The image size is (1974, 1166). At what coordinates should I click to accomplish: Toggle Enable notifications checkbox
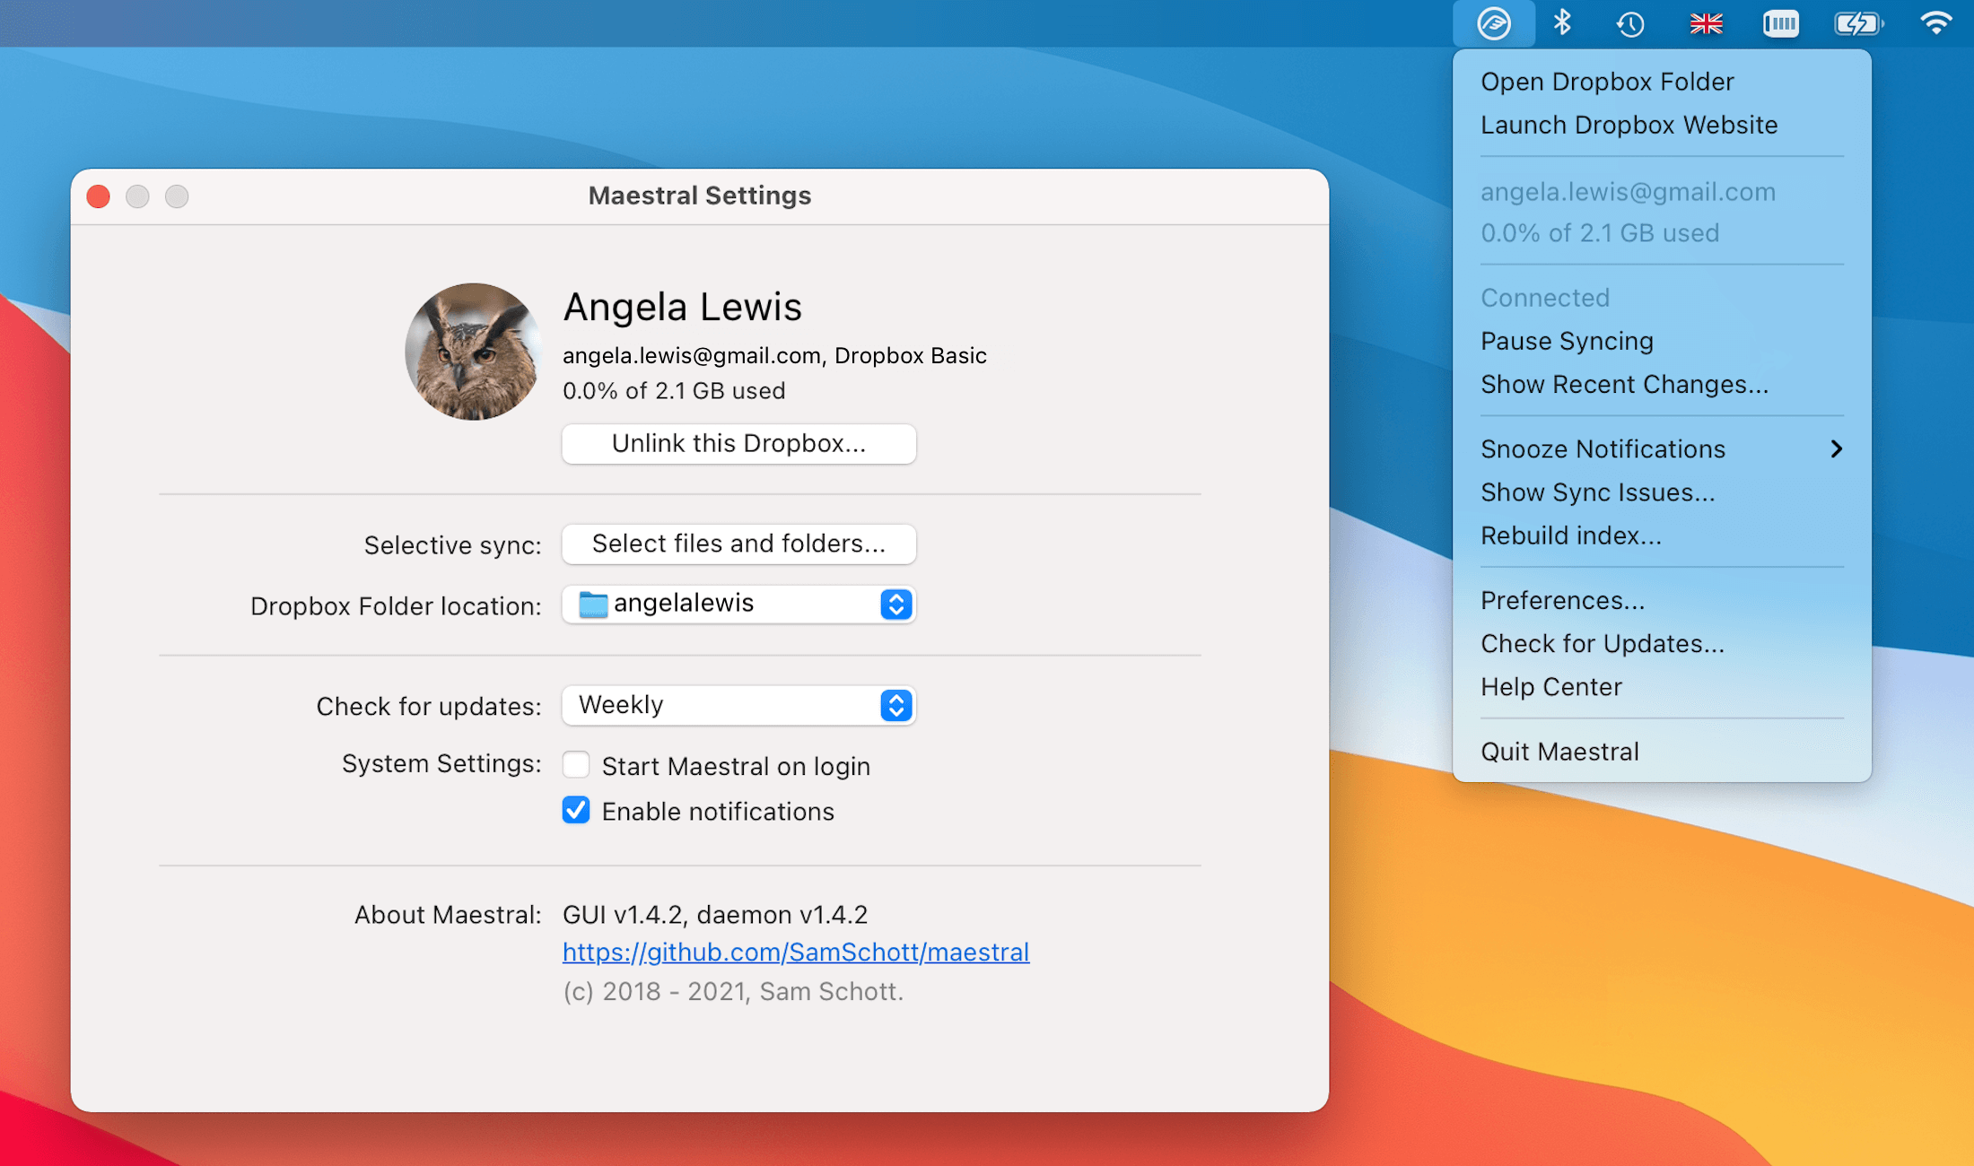click(x=578, y=812)
